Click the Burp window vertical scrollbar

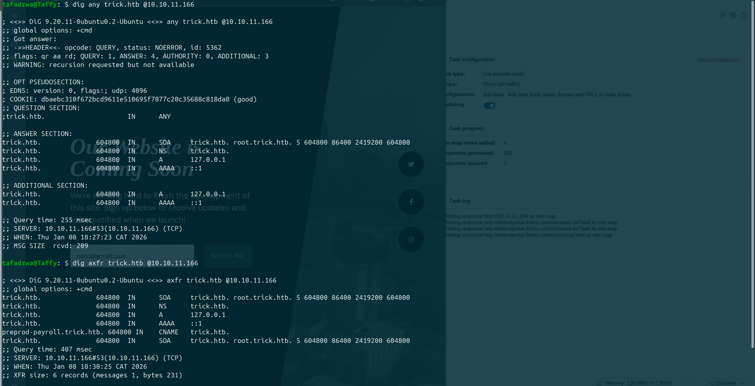click(752, 174)
